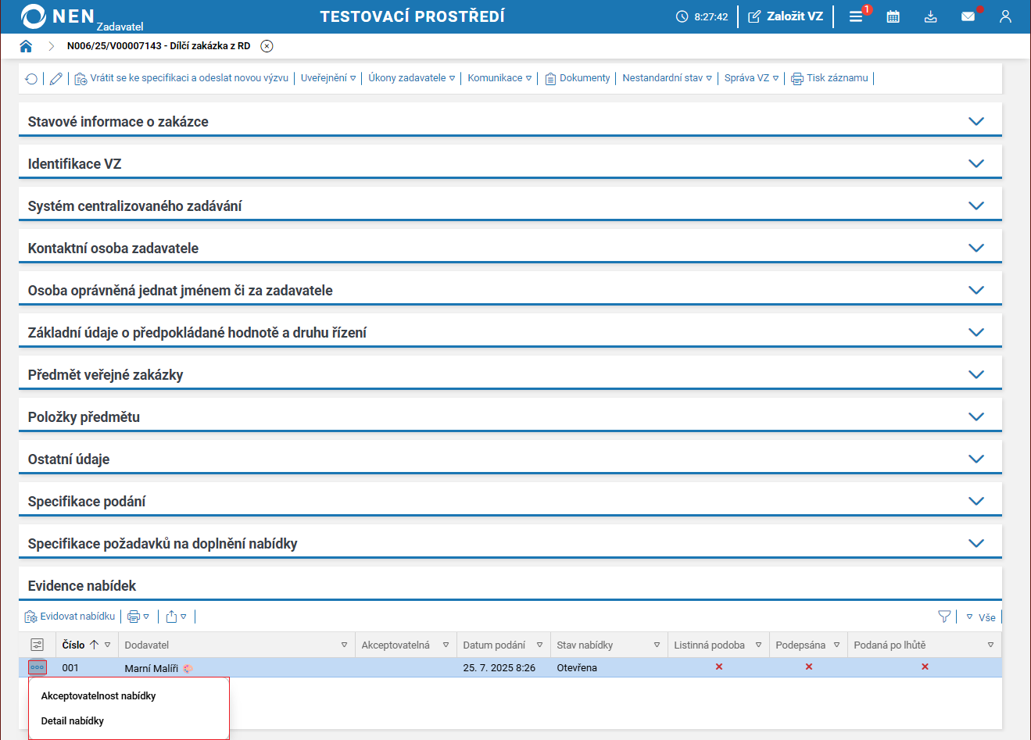This screenshot has height=740, width=1031.
Task: Expand the Předmět veřejné zakázky section
Action: coord(510,374)
